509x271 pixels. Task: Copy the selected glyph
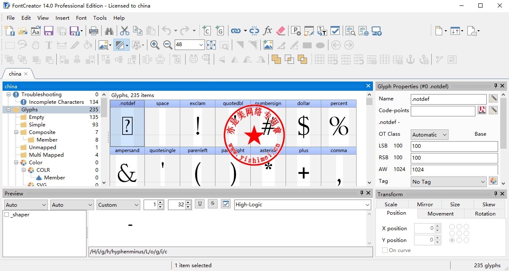coord(138,31)
